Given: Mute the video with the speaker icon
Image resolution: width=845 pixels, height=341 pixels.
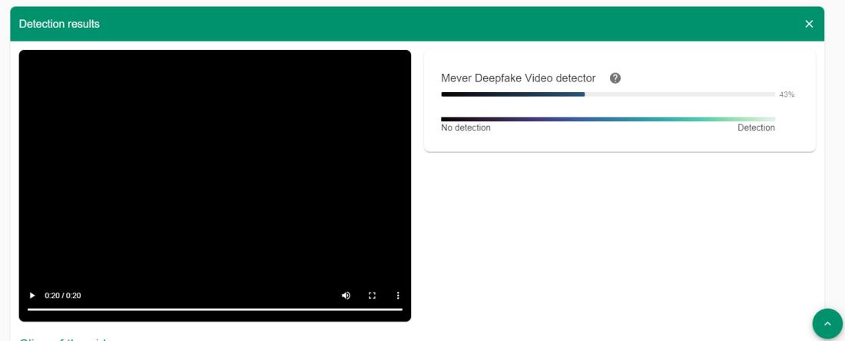Looking at the screenshot, I should pos(346,296).
